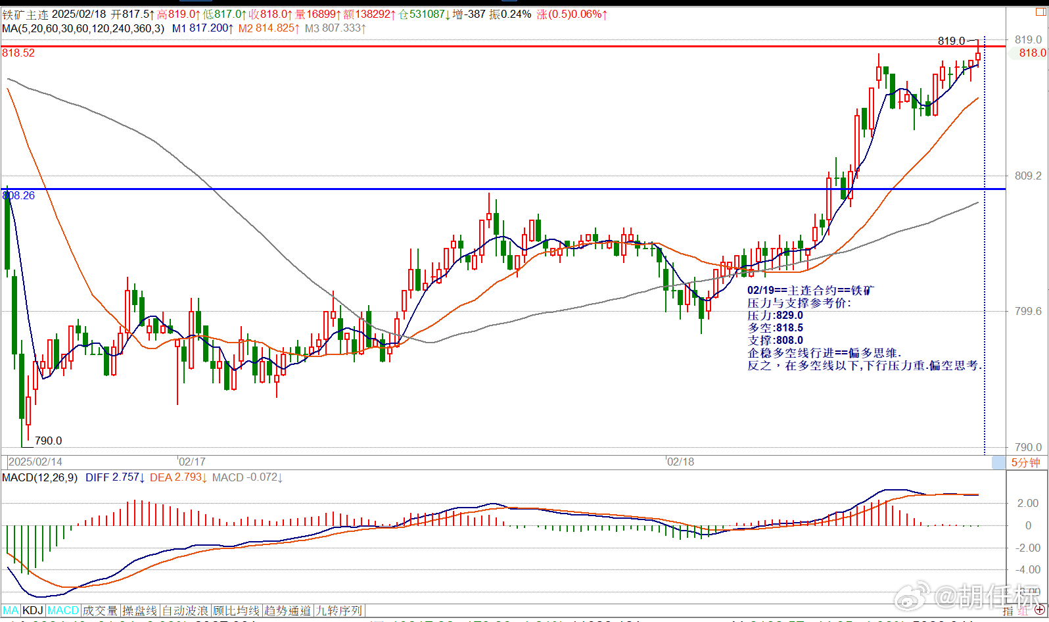Click the annotation 企稳多空线行进==偏多思维.

tap(824, 353)
